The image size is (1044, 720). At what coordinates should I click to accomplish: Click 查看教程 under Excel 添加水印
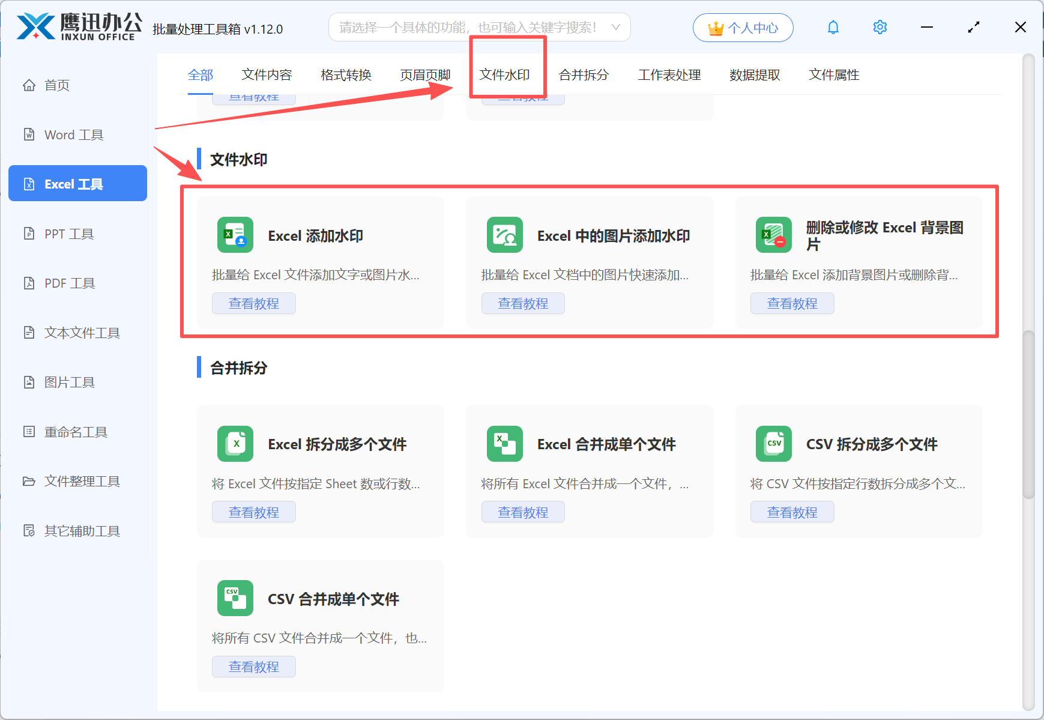[x=253, y=303]
